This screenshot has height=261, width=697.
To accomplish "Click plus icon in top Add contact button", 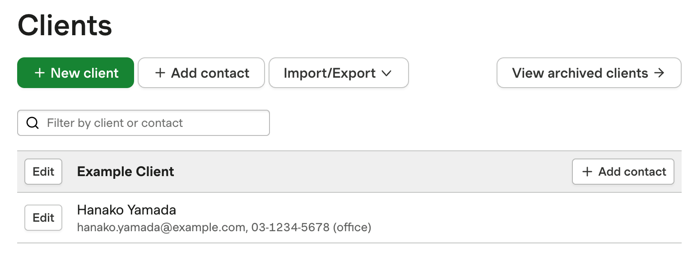I will [160, 73].
